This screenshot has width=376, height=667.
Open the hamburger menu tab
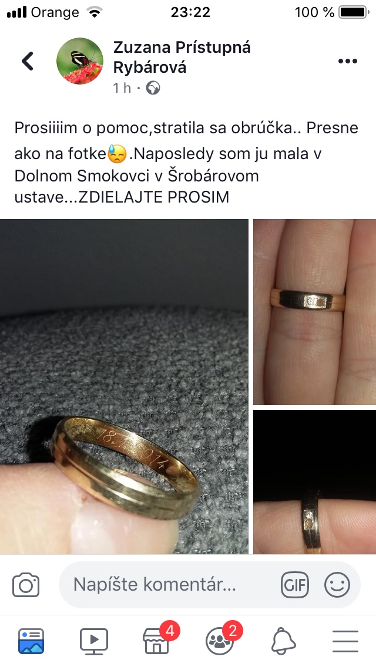click(x=345, y=641)
